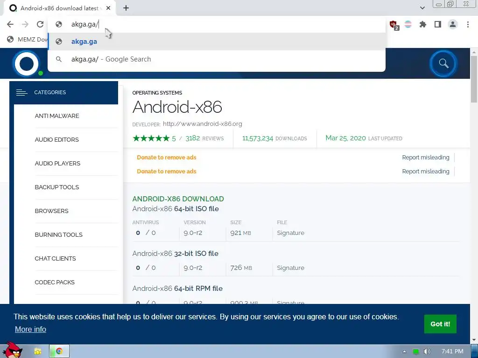Image resolution: width=478 pixels, height=358 pixels.
Task: Click the green tray status icon
Action: point(416,351)
